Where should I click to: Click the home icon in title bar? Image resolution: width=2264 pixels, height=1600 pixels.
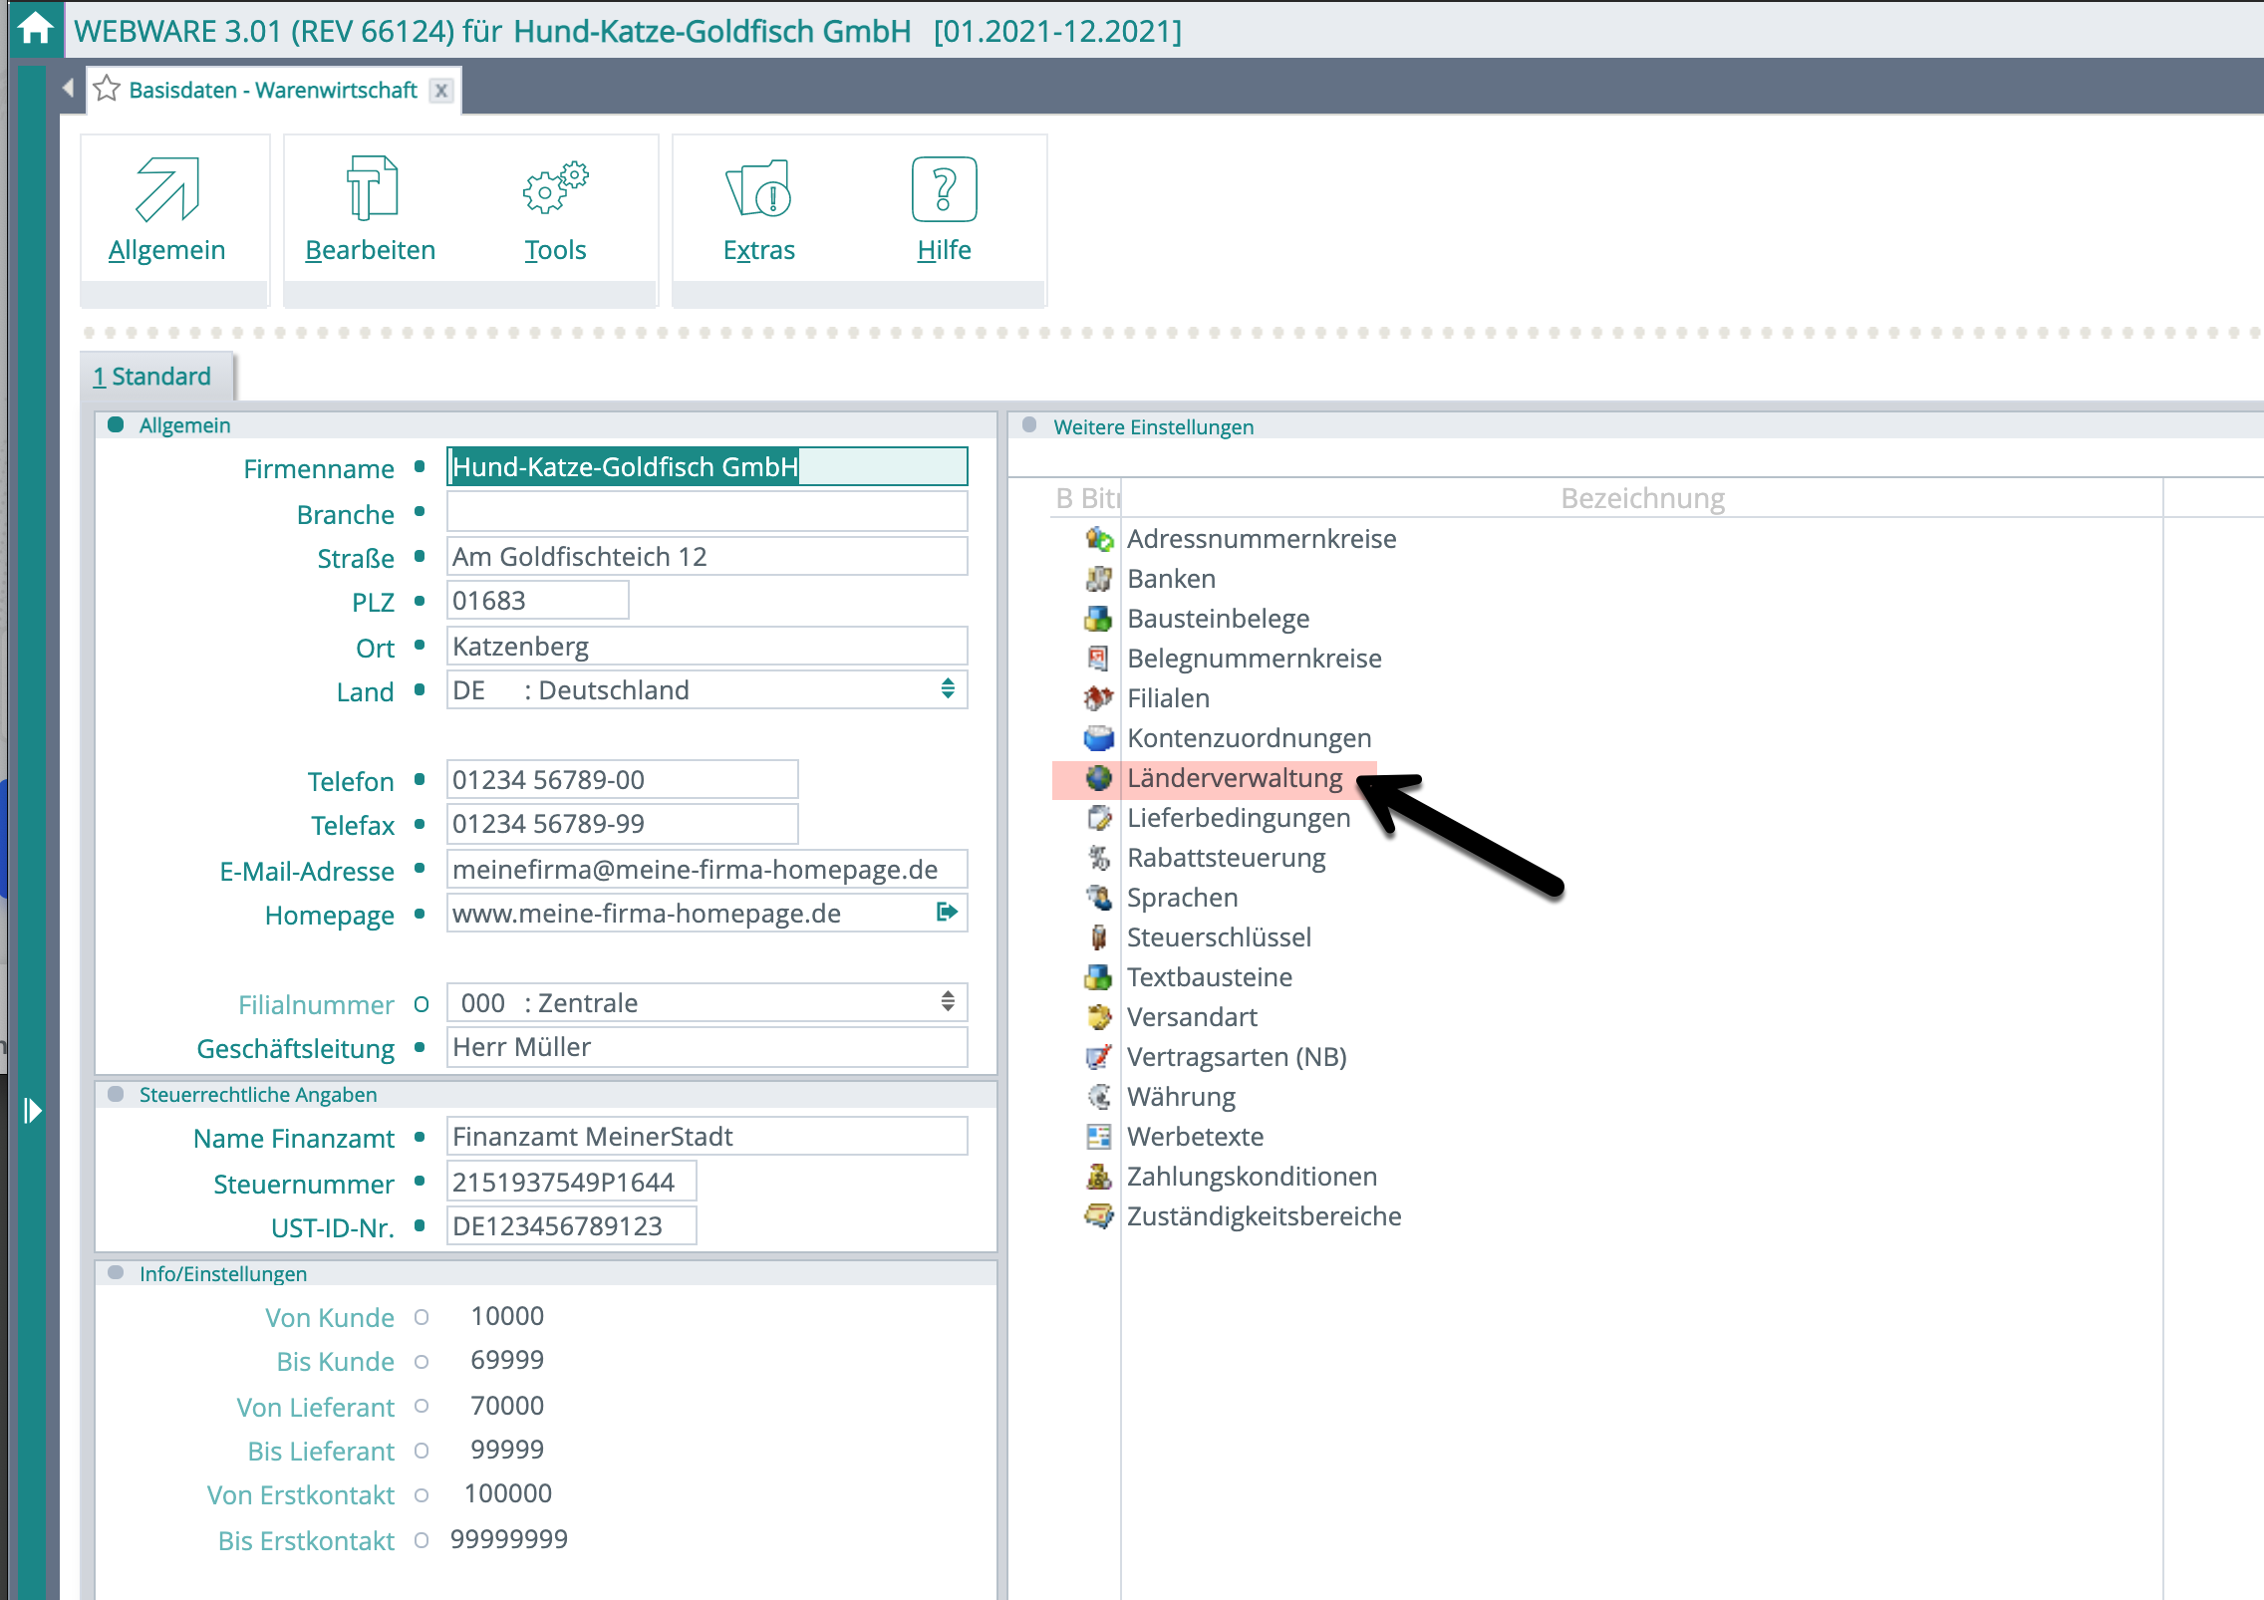36,28
